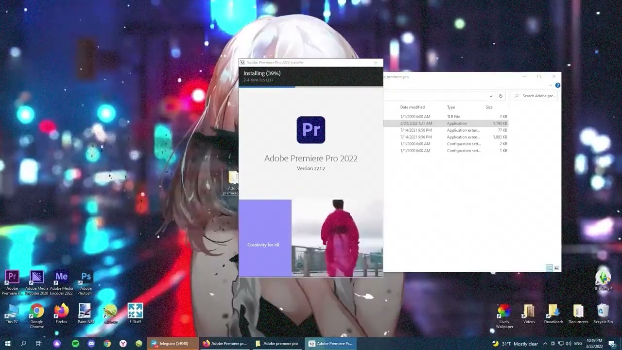Sort files by Type column
Image resolution: width=622 pixels, height=350 pixels.
pyautogui.click(x=451, y=107)
